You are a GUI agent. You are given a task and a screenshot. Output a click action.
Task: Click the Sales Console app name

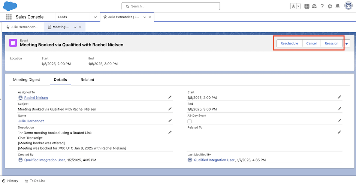30,17
